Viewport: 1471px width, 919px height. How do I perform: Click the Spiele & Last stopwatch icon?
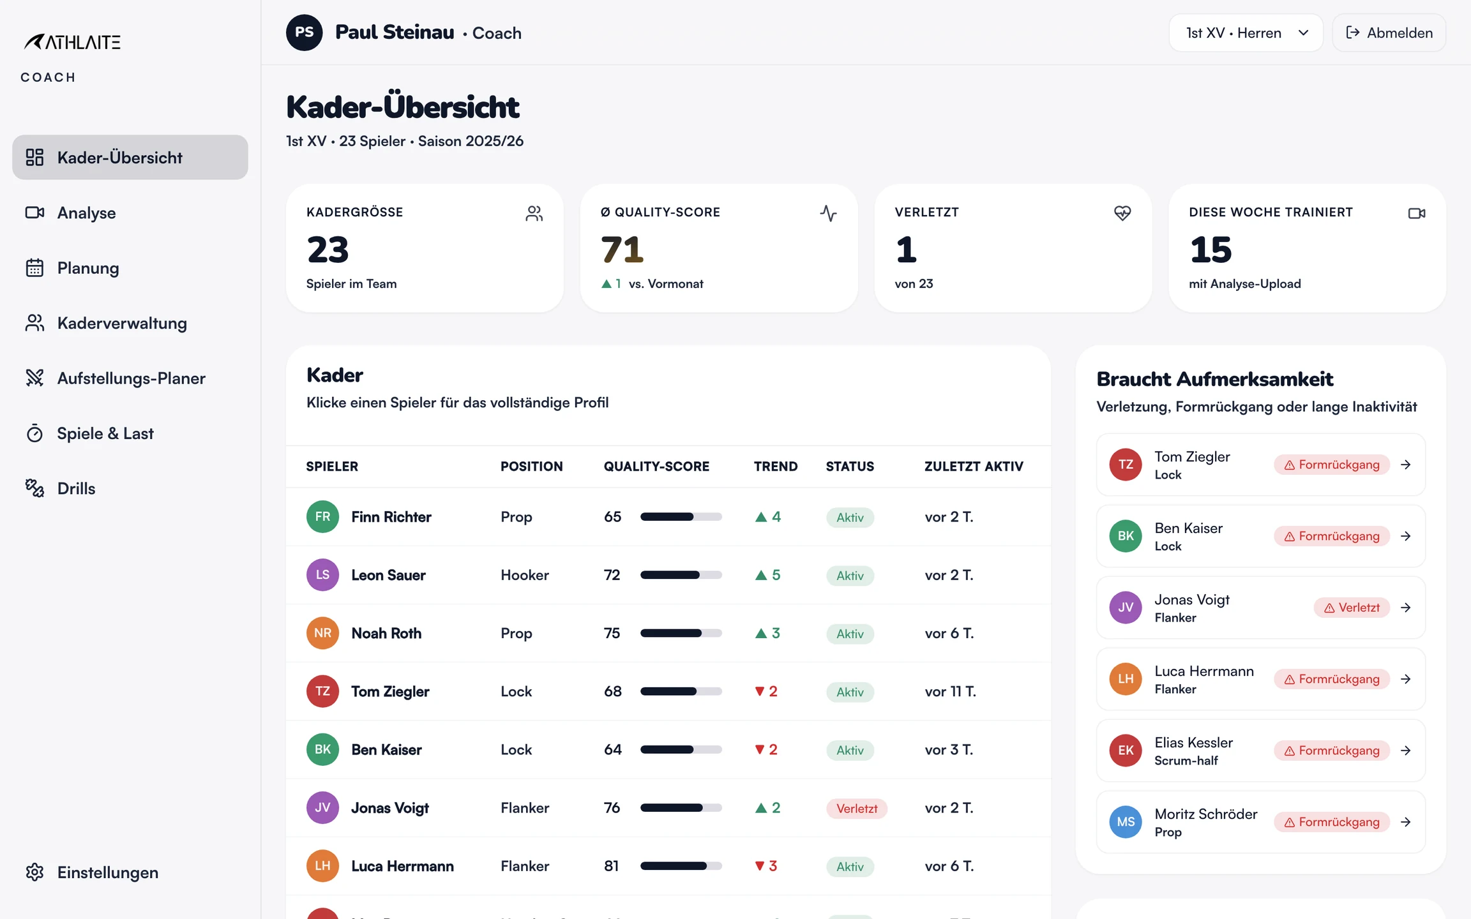[34, 433]
